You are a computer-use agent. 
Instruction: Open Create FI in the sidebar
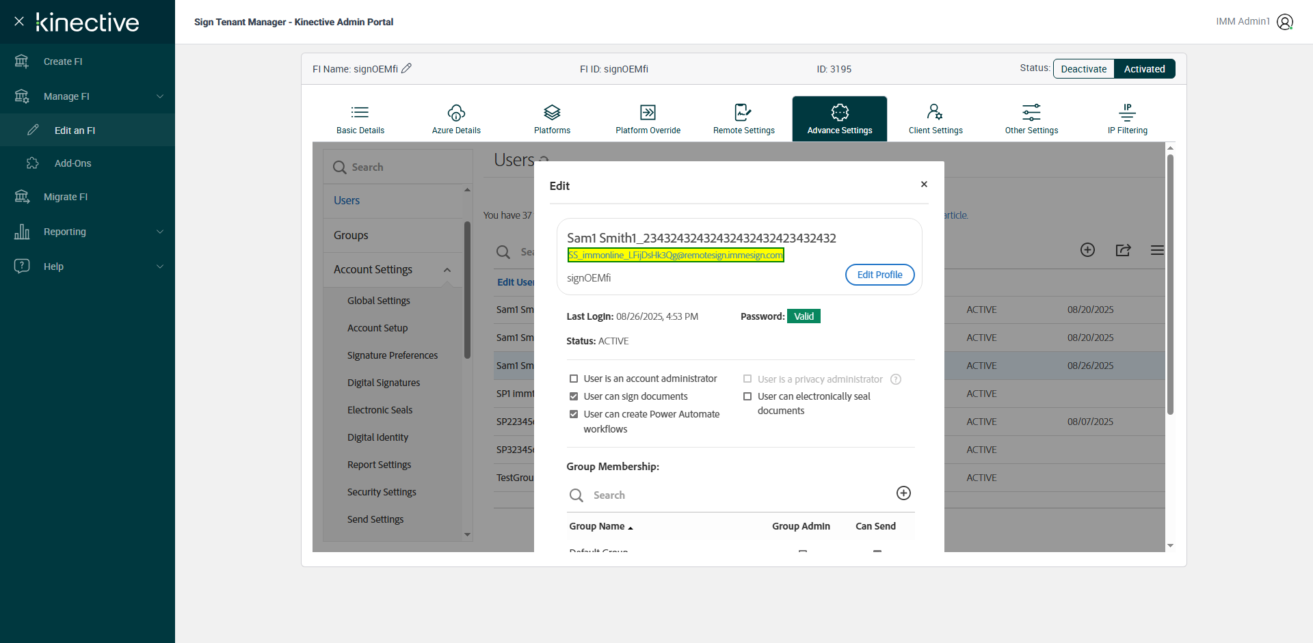tap(88, 61)
